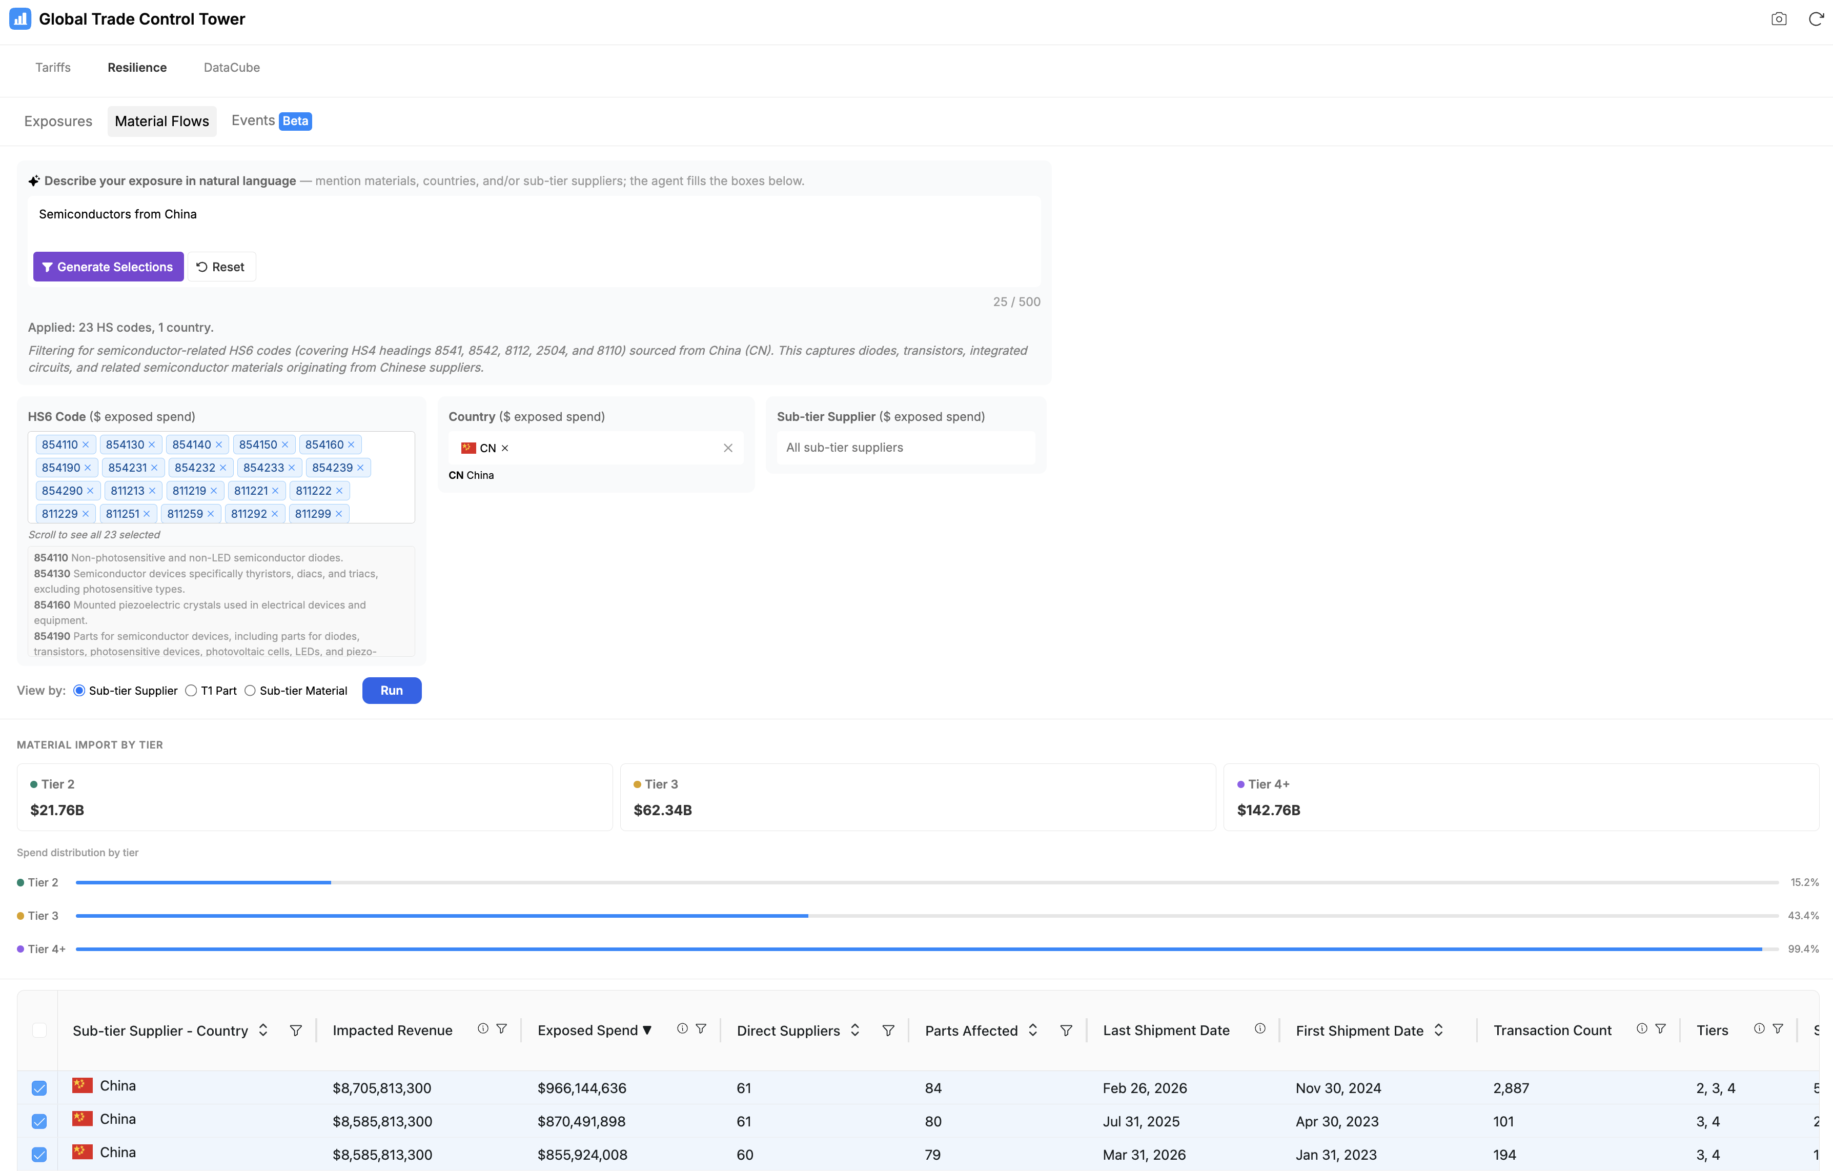
Task: Open filter for Tiers column
Action: coord(1778,1028)
